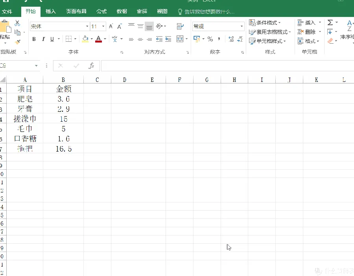Toggle Italic formatting
354x276 pixels.
43,39
